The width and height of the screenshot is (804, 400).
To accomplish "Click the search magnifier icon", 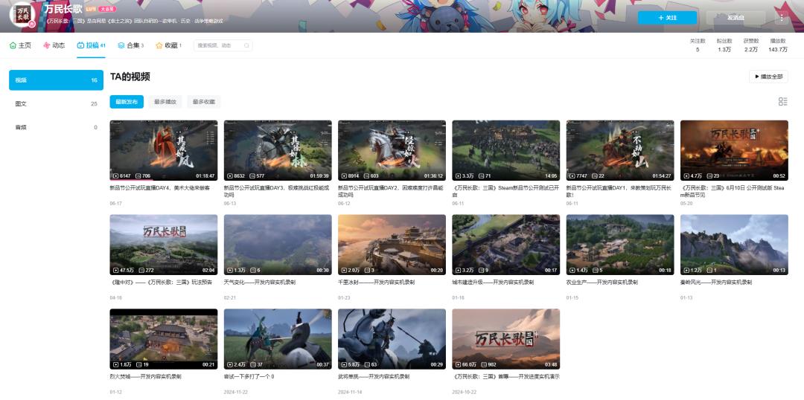I will [246, 45].
